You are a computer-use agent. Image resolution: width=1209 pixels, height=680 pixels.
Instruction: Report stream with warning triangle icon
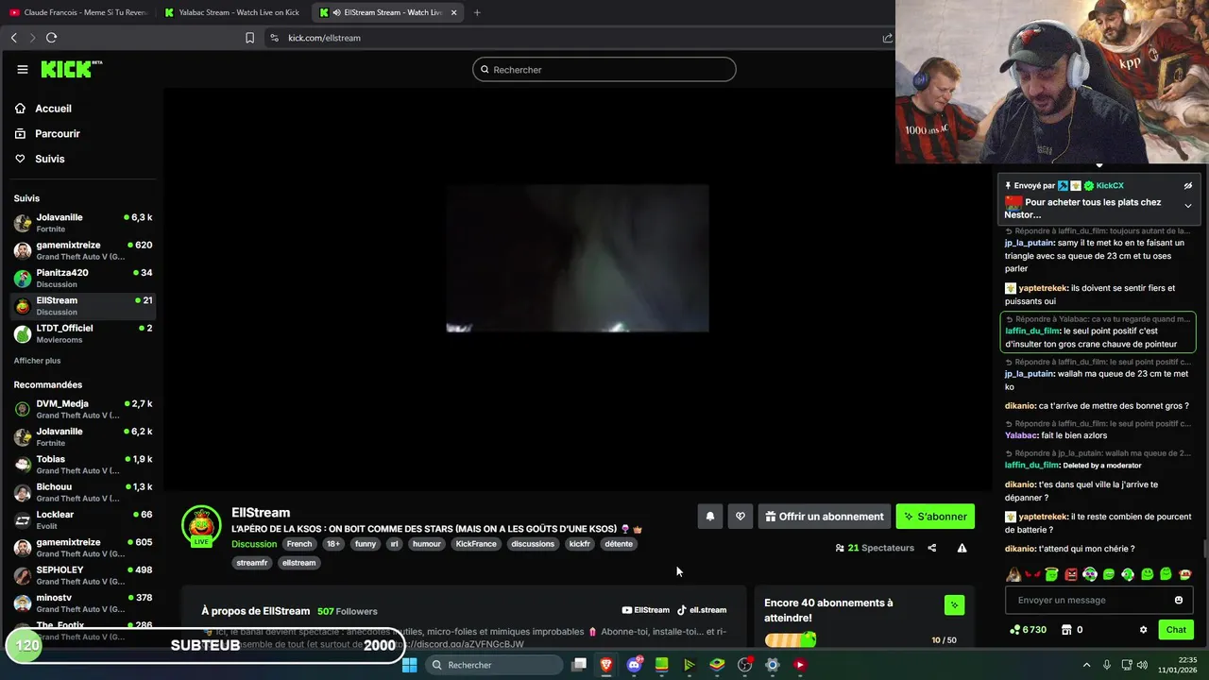click(962, 548)
